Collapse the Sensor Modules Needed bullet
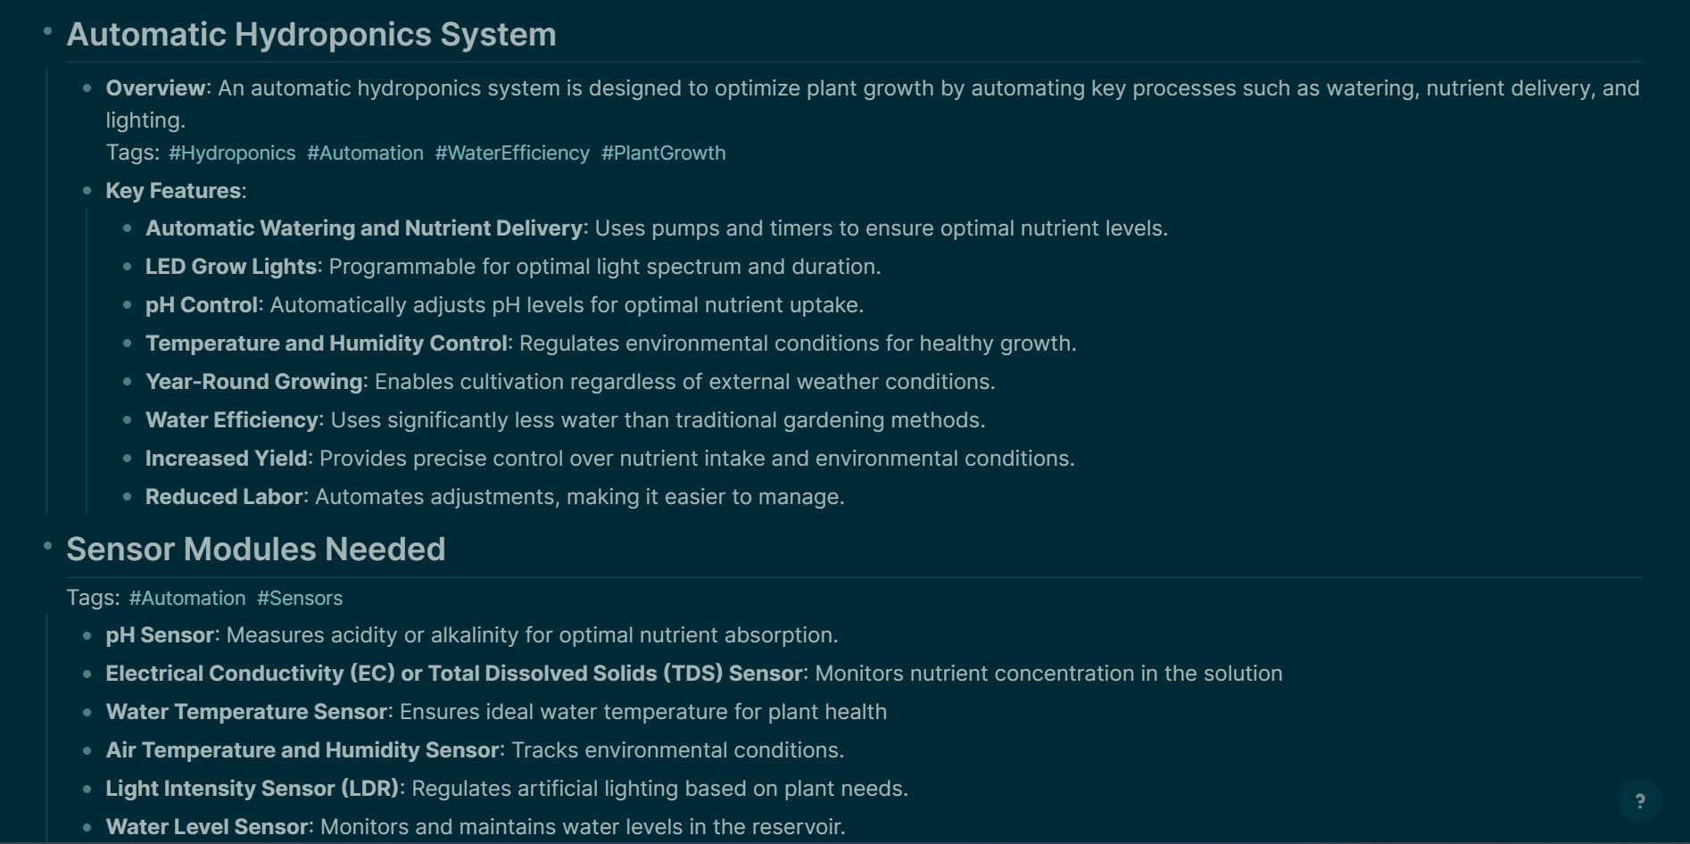Screen dimensions: 1690x844 coord(48,546)
